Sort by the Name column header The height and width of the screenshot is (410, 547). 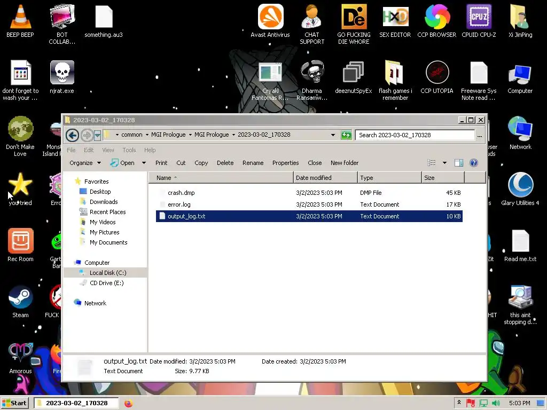221,178
